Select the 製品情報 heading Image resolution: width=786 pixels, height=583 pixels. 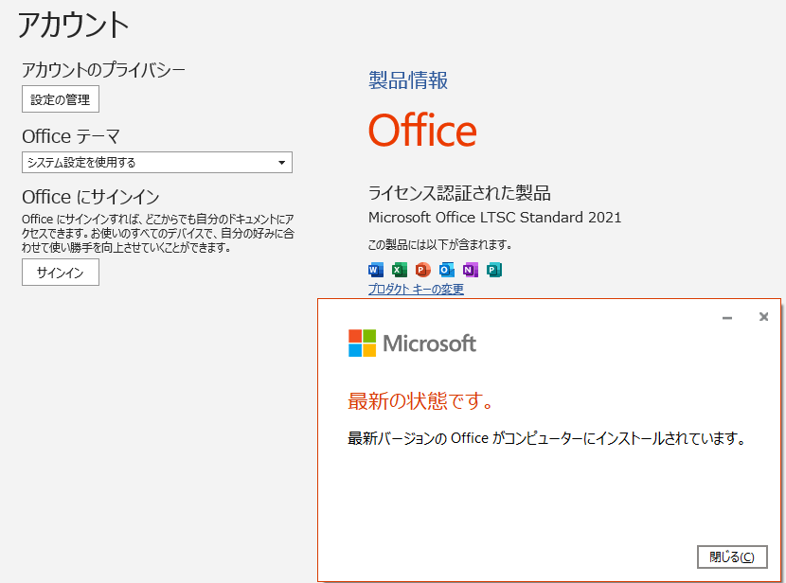pos(408,80)
